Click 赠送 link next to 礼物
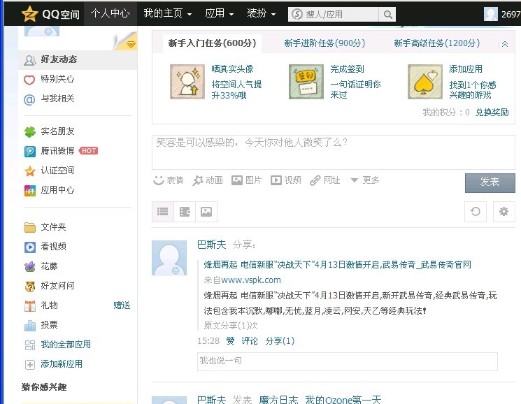Viewport: 521px width, 404px height. (122, 305)
